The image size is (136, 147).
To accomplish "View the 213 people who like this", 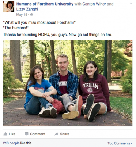I will pyautogui.click(x=18, y=143).
